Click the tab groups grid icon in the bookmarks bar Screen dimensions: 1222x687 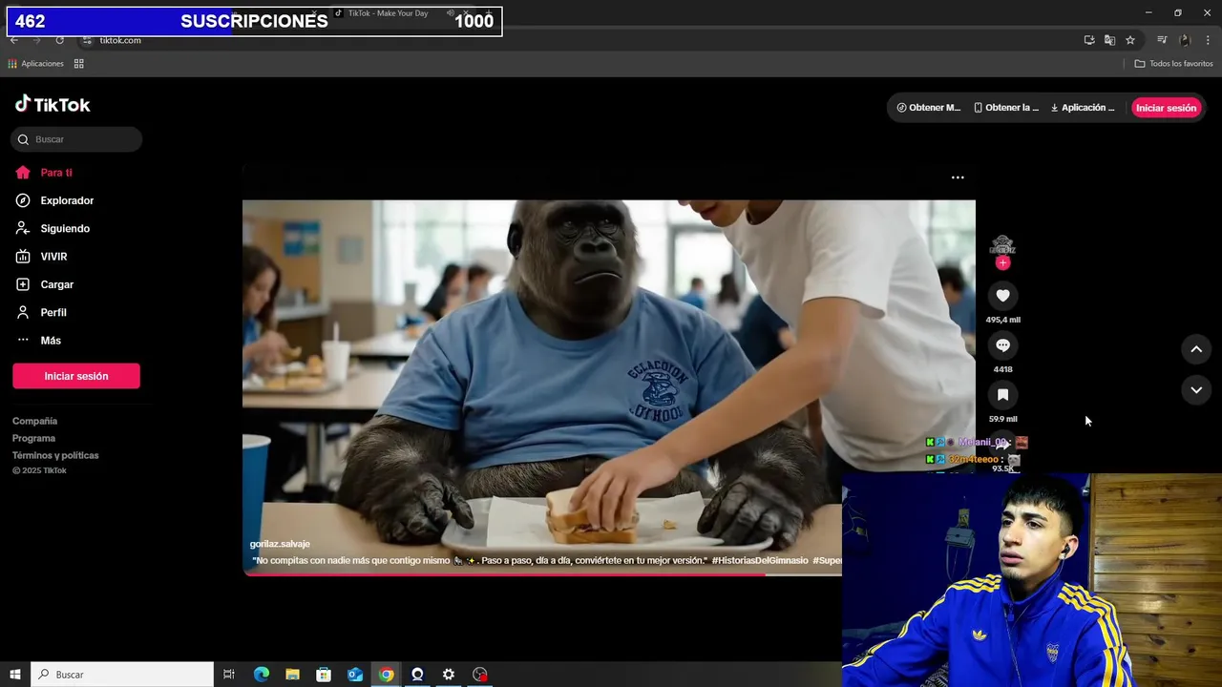79,64
